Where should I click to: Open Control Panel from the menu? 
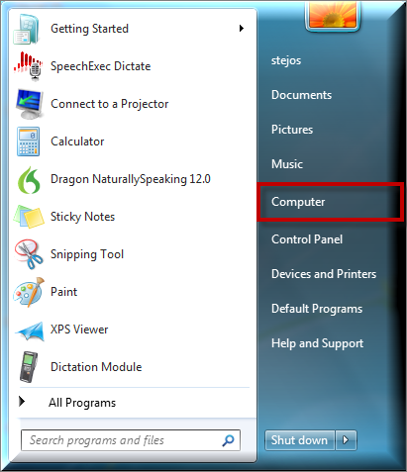pos(307,239)
